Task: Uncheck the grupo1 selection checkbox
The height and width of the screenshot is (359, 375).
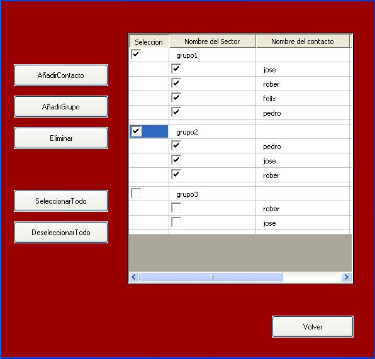Action: click(x=136, y=54)
